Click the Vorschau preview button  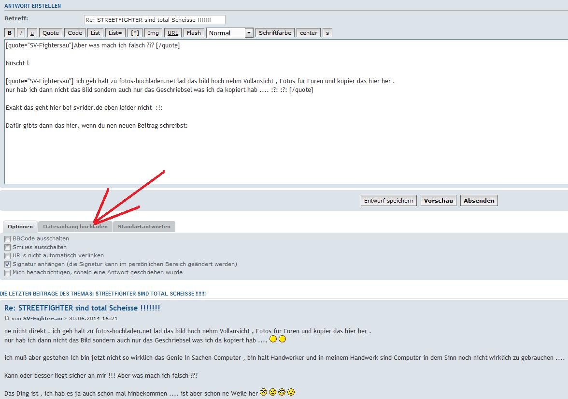[x=438, y=201]
